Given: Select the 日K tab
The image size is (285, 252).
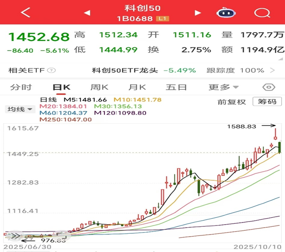Looking at the screenshot, I should click(62, 88).
